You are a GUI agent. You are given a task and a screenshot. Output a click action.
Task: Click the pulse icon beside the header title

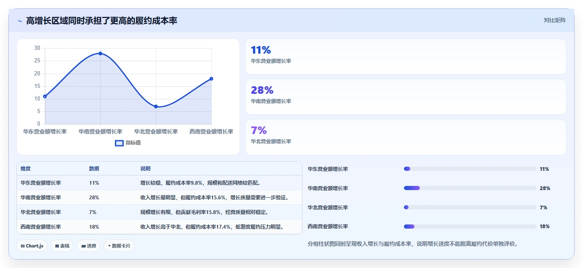coord(20,21)
